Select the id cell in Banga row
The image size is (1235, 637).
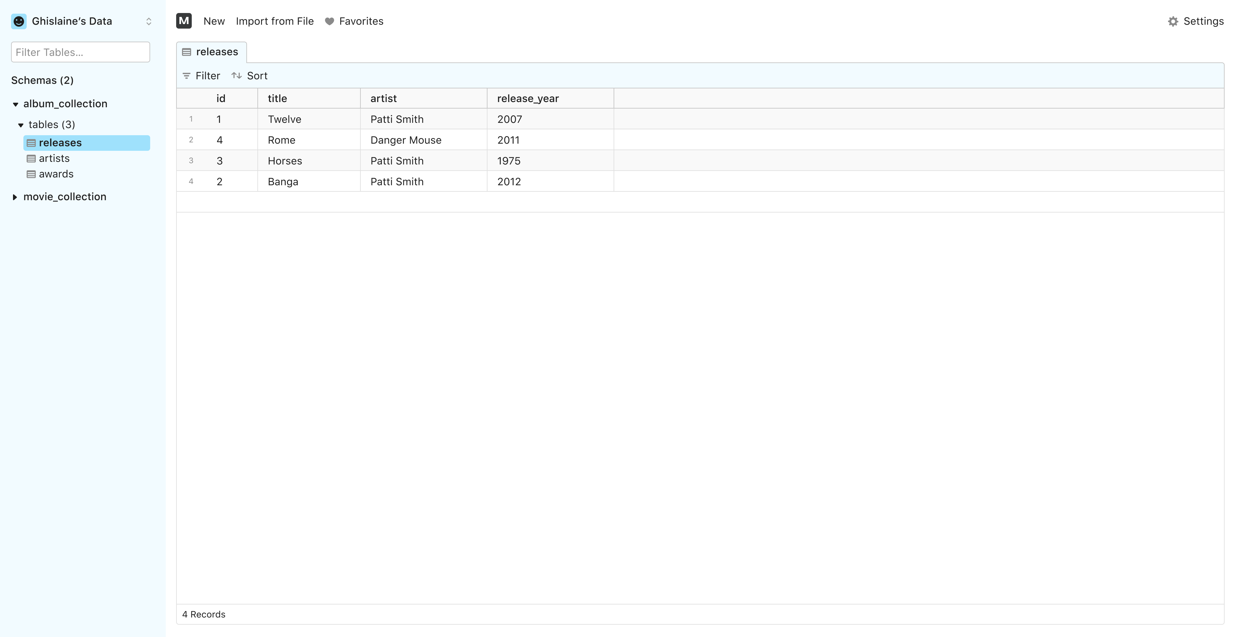click(x=232, y=182)
